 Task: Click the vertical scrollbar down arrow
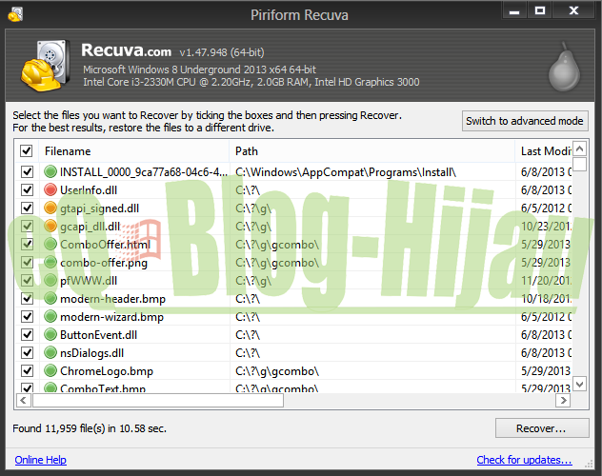point(580,383)
